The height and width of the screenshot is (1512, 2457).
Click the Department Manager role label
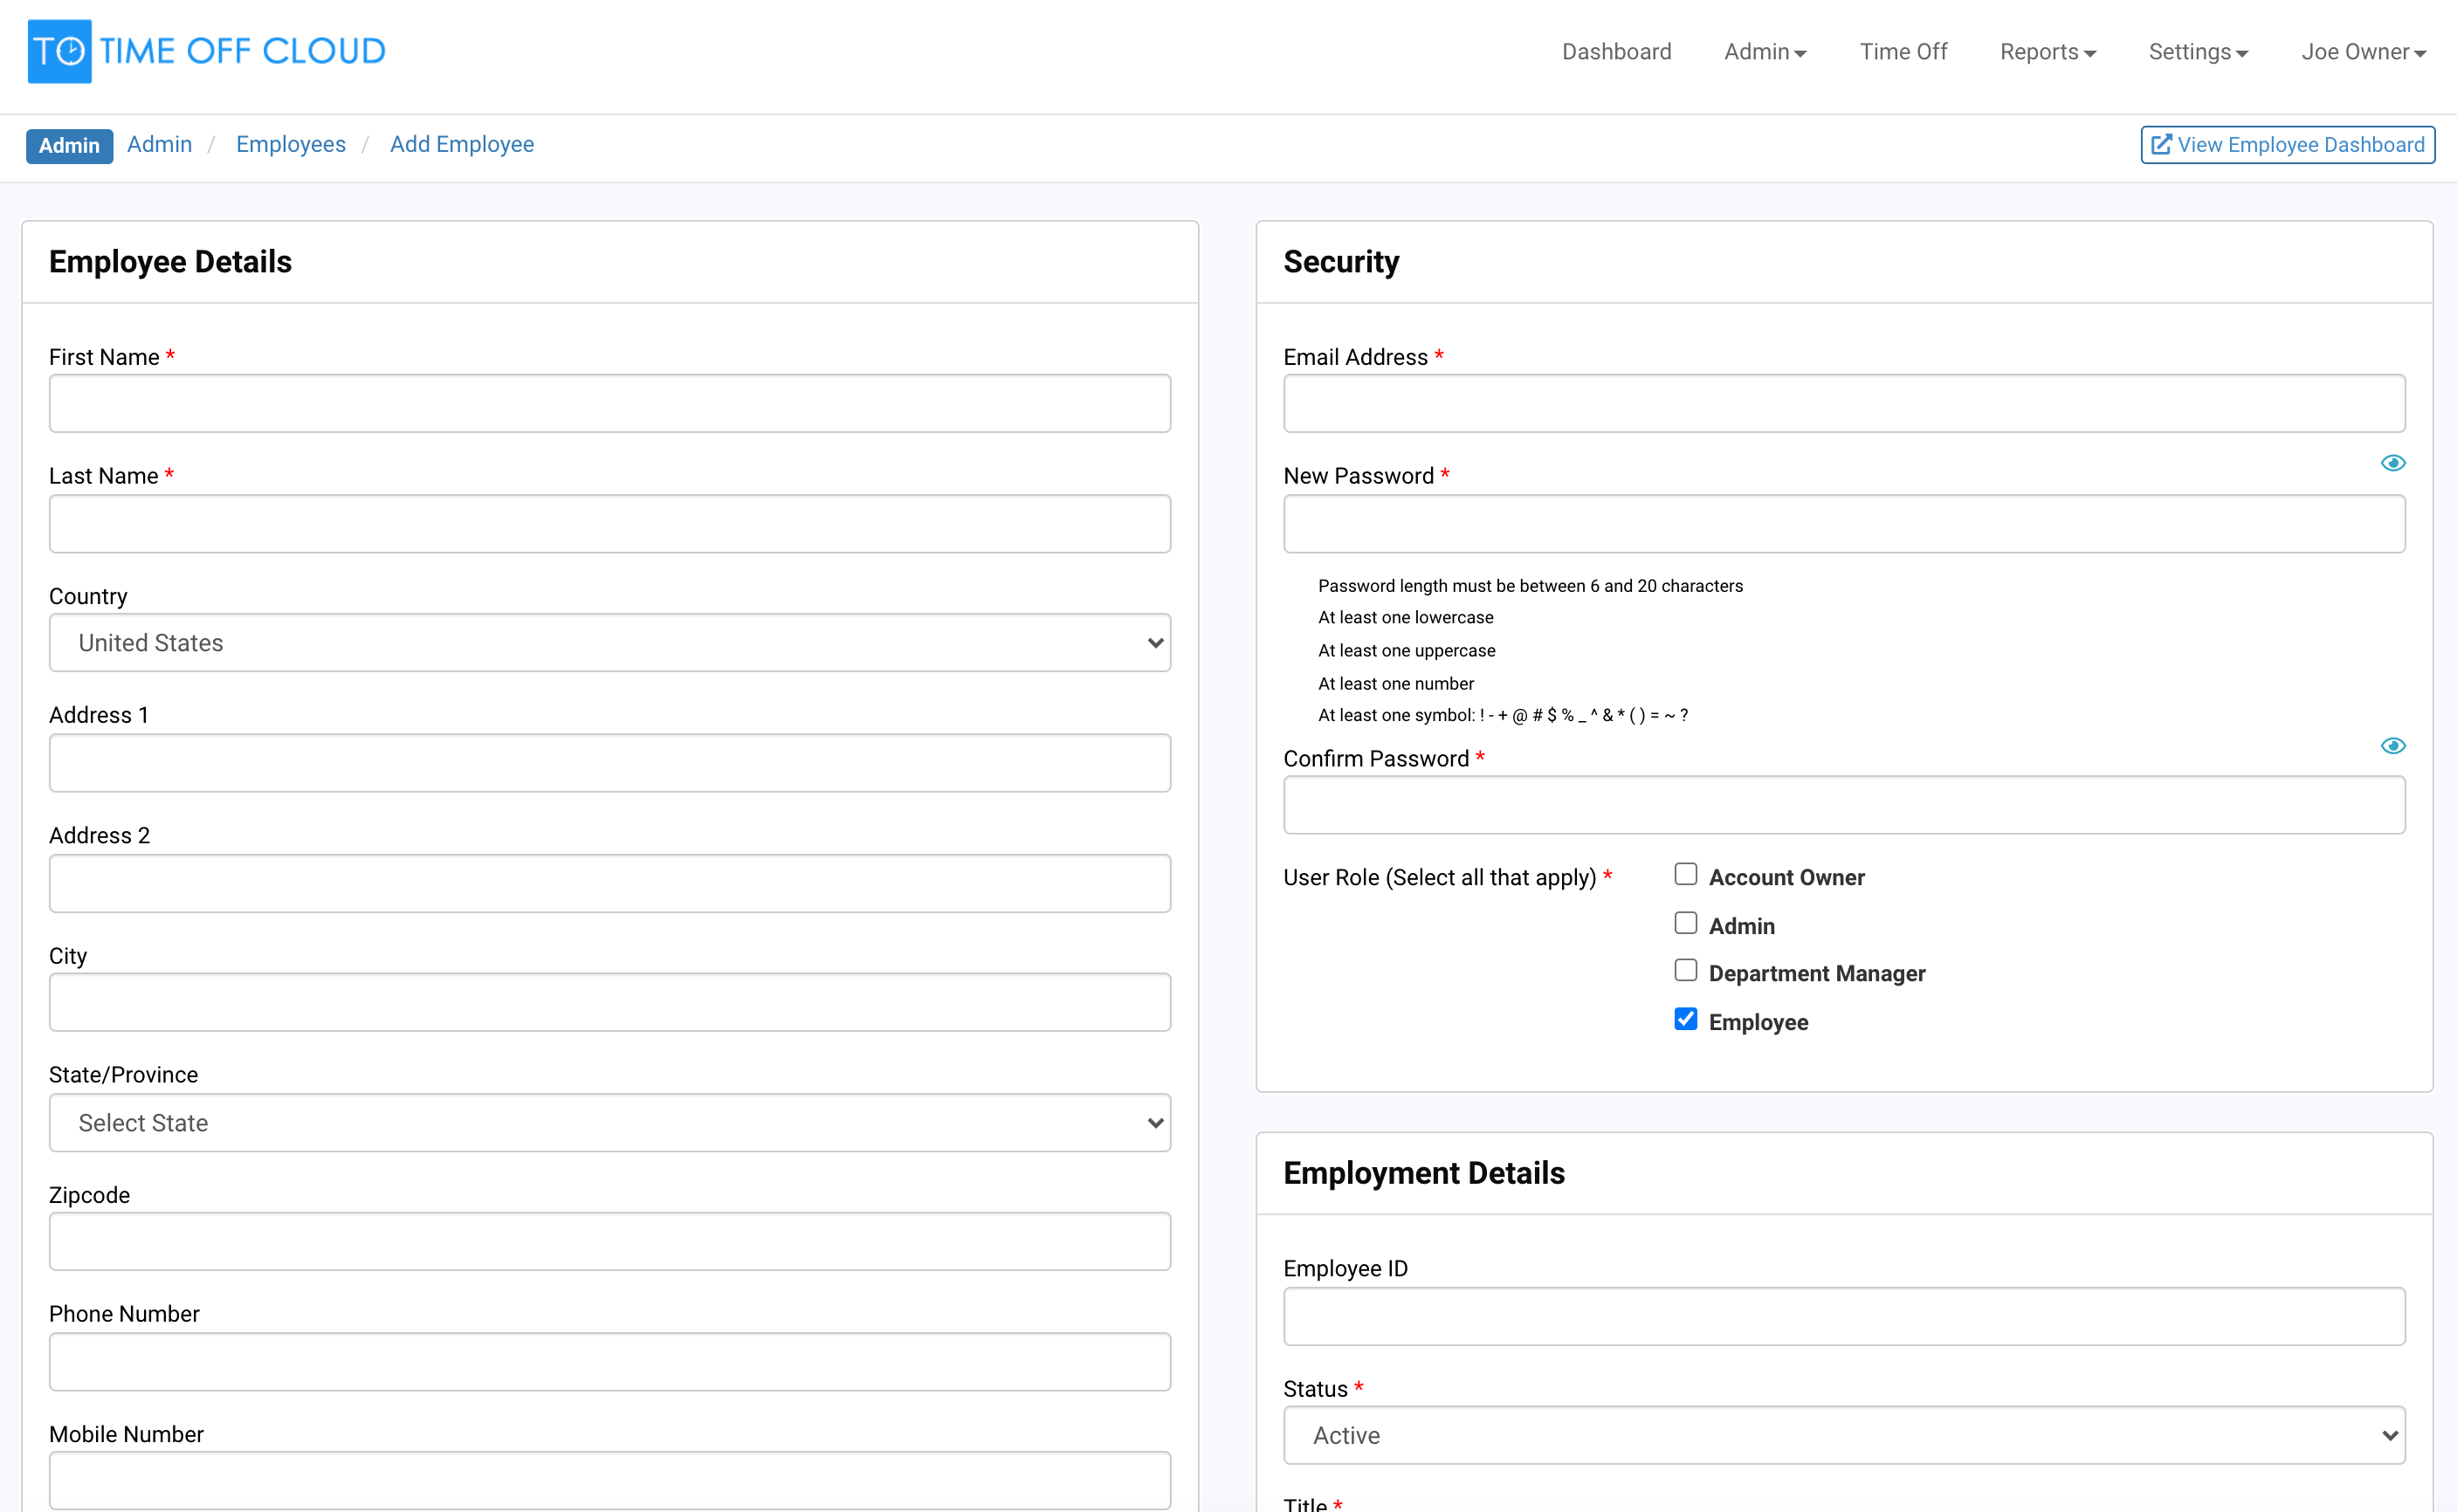point(1817,973)
